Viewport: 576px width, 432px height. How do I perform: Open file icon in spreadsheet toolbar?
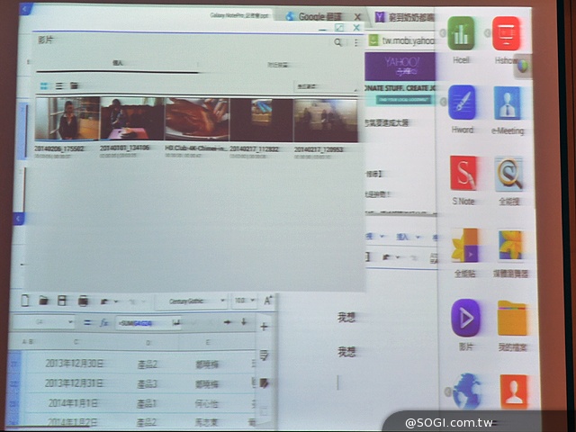44,301
